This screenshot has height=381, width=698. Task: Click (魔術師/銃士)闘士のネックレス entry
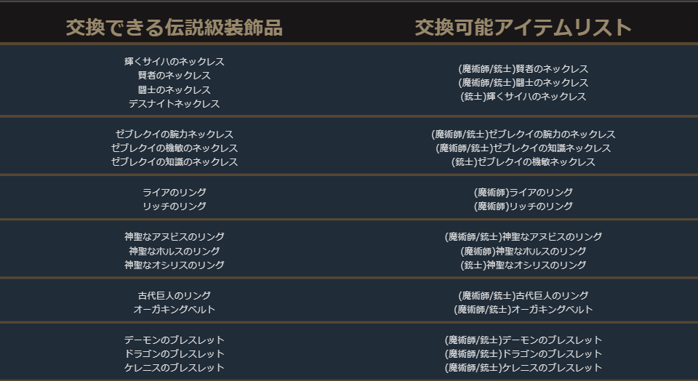pyautogui.click(x=523, y=83)
